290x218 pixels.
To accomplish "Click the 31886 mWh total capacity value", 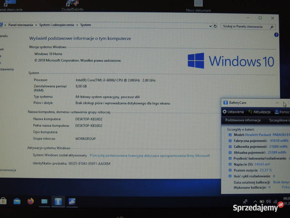I will [x=278, y=147].
